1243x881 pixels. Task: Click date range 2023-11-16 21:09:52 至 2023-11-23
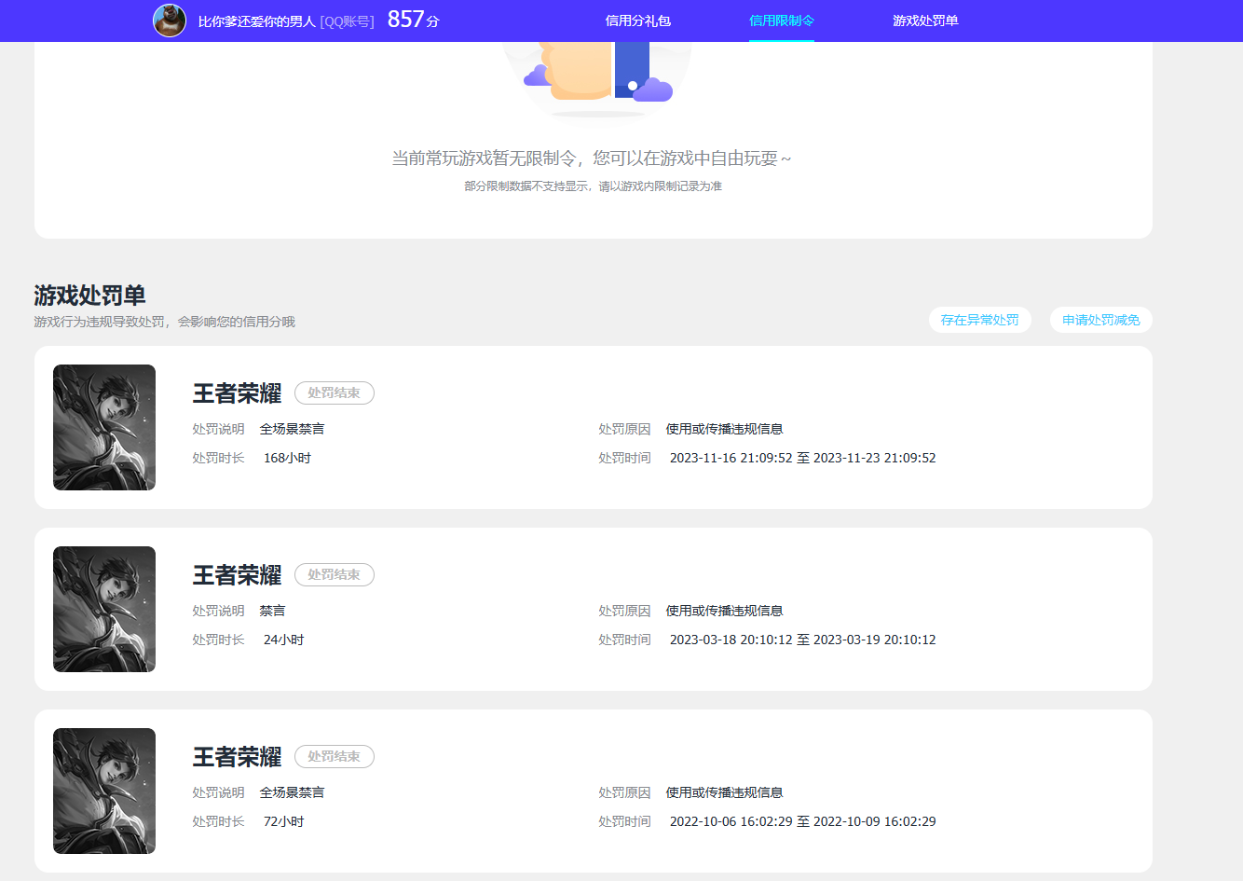(802, 458)
